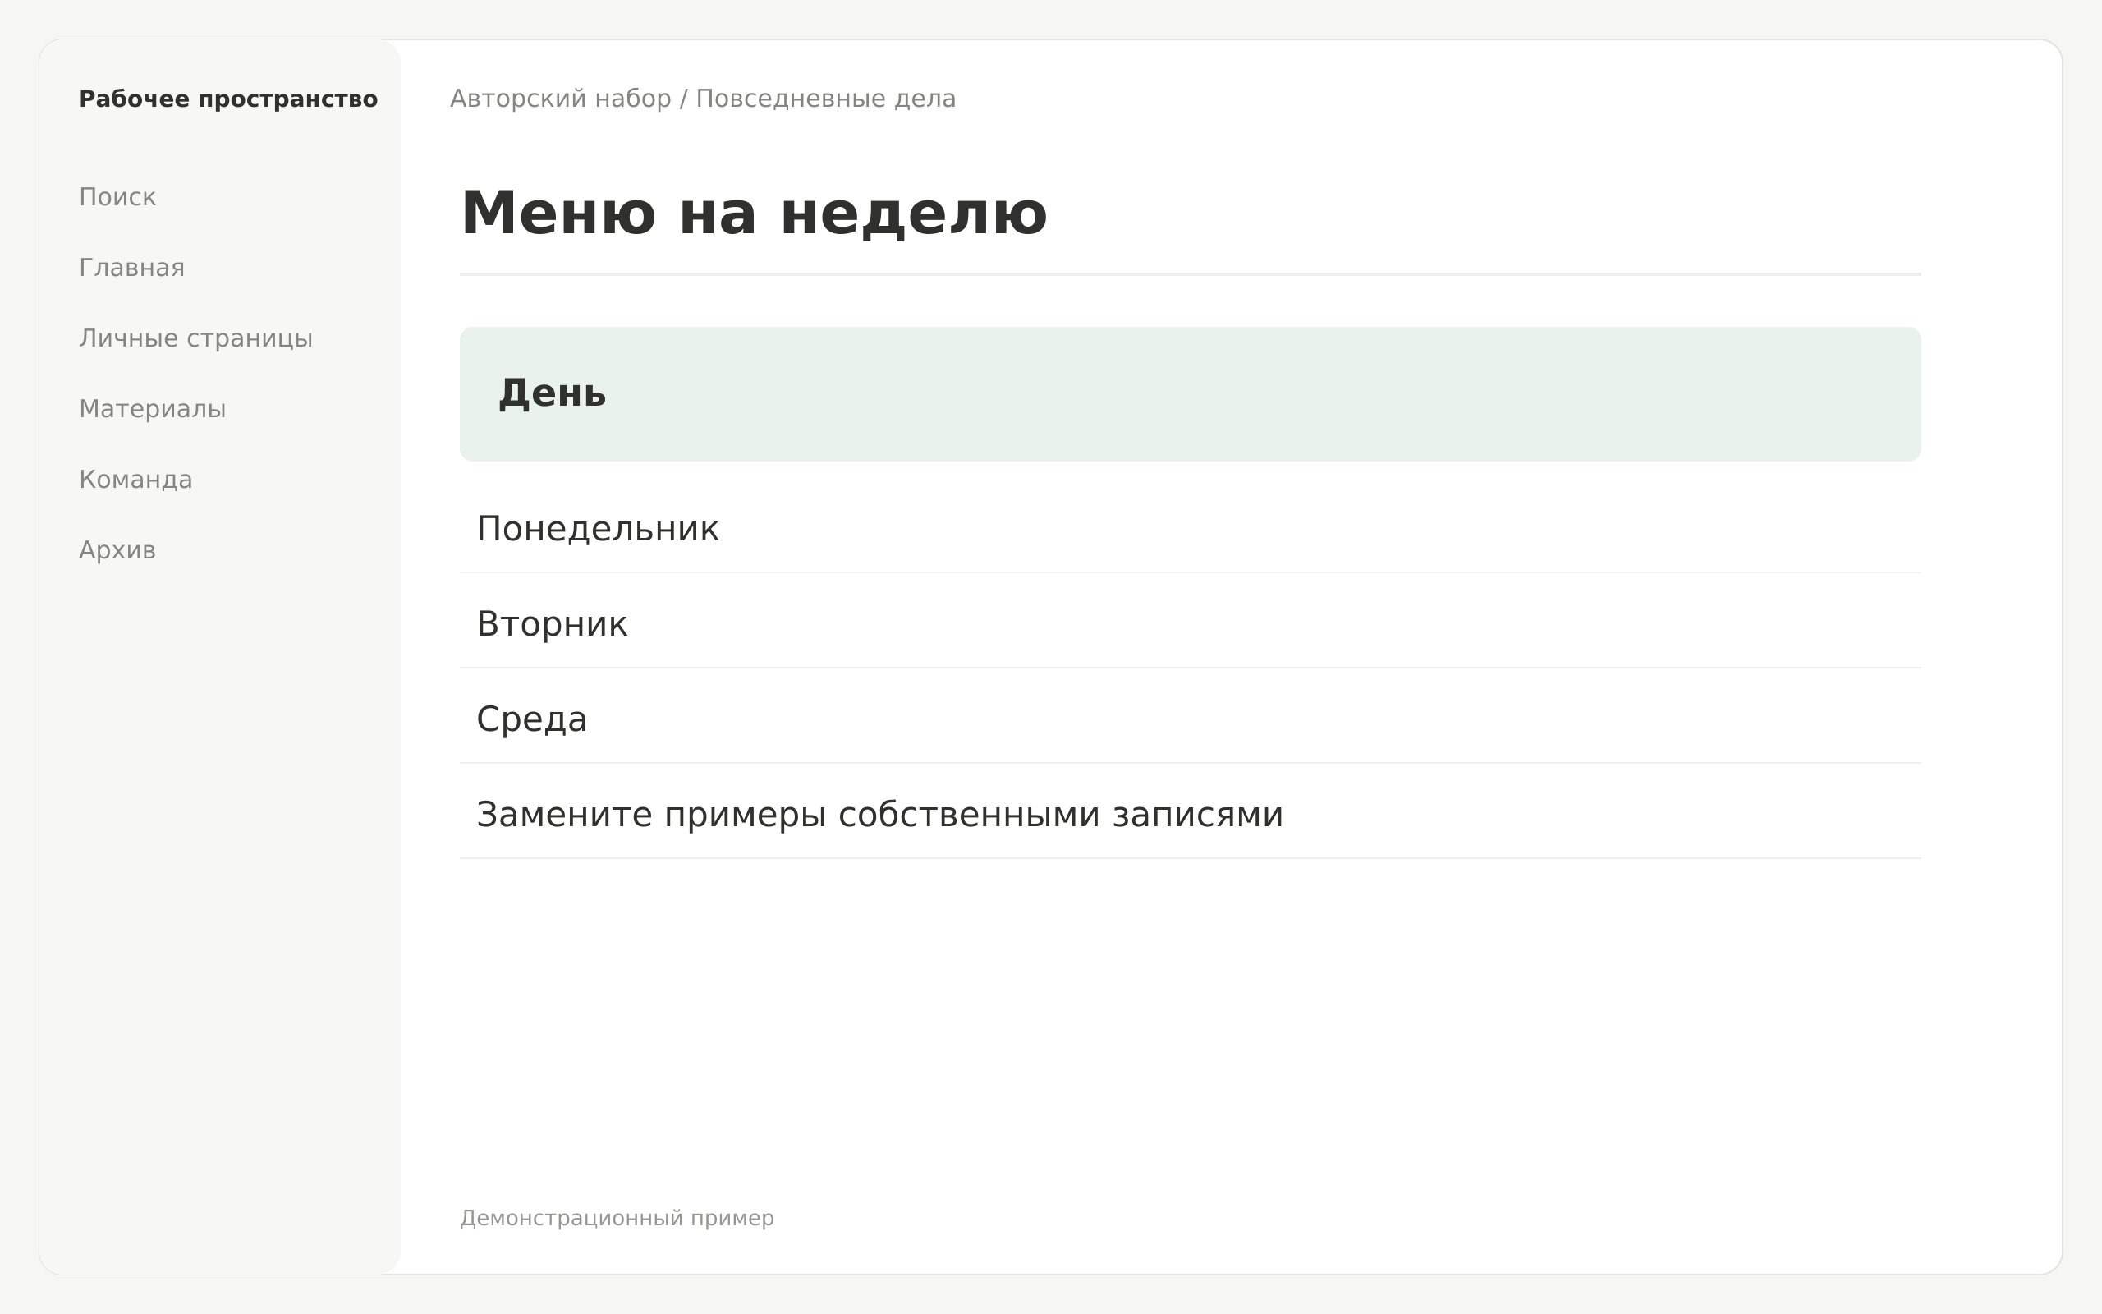The image size is (2102, 1314).
Task: Select Материалы in the sidebar
Action: [x=152, y=408]
